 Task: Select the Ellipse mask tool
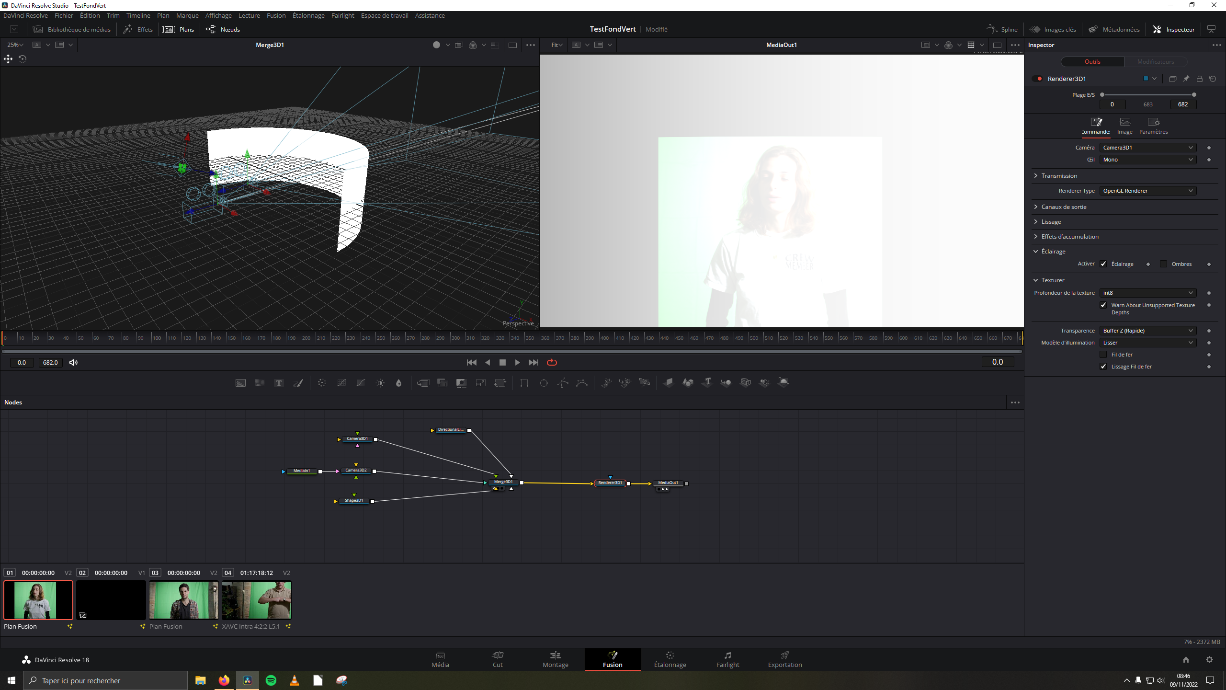point(544,383)
